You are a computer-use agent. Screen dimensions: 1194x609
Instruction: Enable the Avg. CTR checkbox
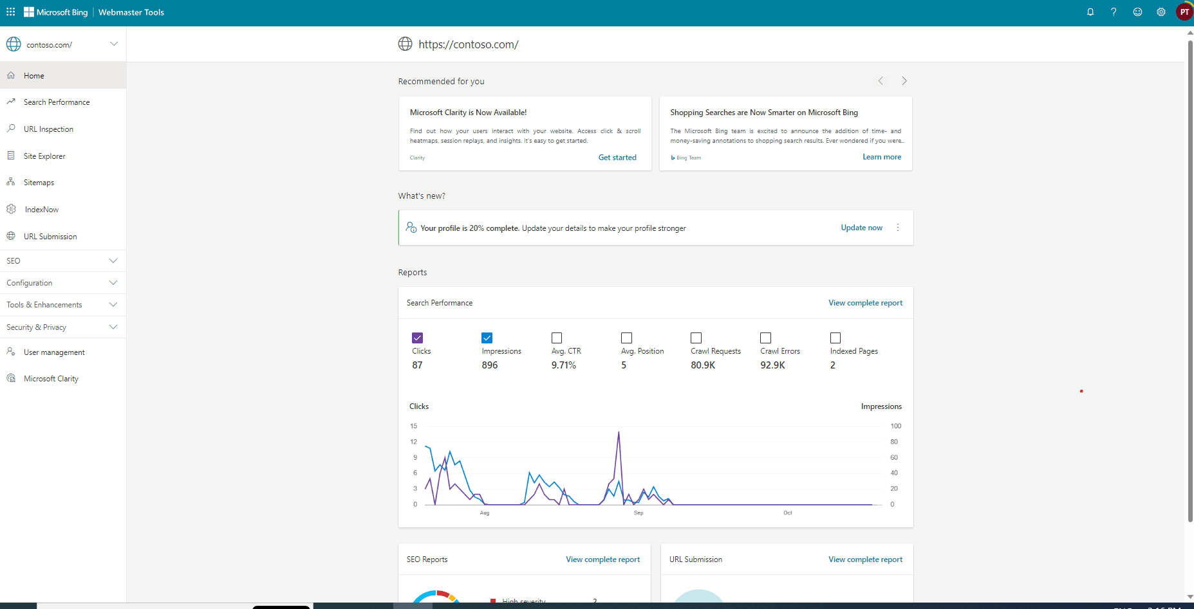557,338
